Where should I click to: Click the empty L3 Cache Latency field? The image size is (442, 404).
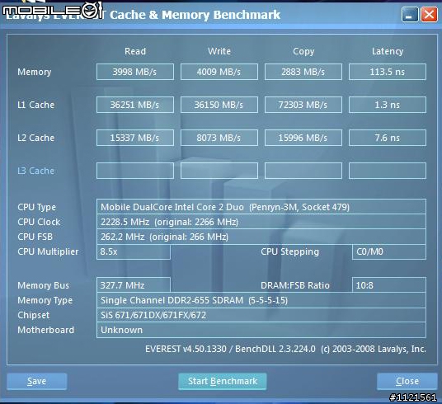tap(388, 171)
